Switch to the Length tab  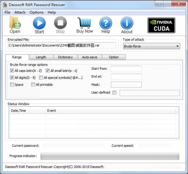click(41, 57)
